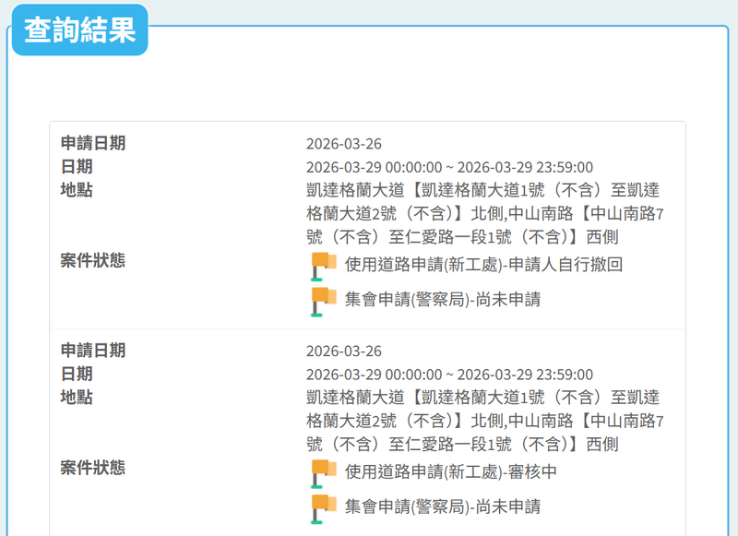Click the 凱達格蘭大道 location text in first result
The image size is (738, 536).
pyautogui.click(x=484, y=213)
